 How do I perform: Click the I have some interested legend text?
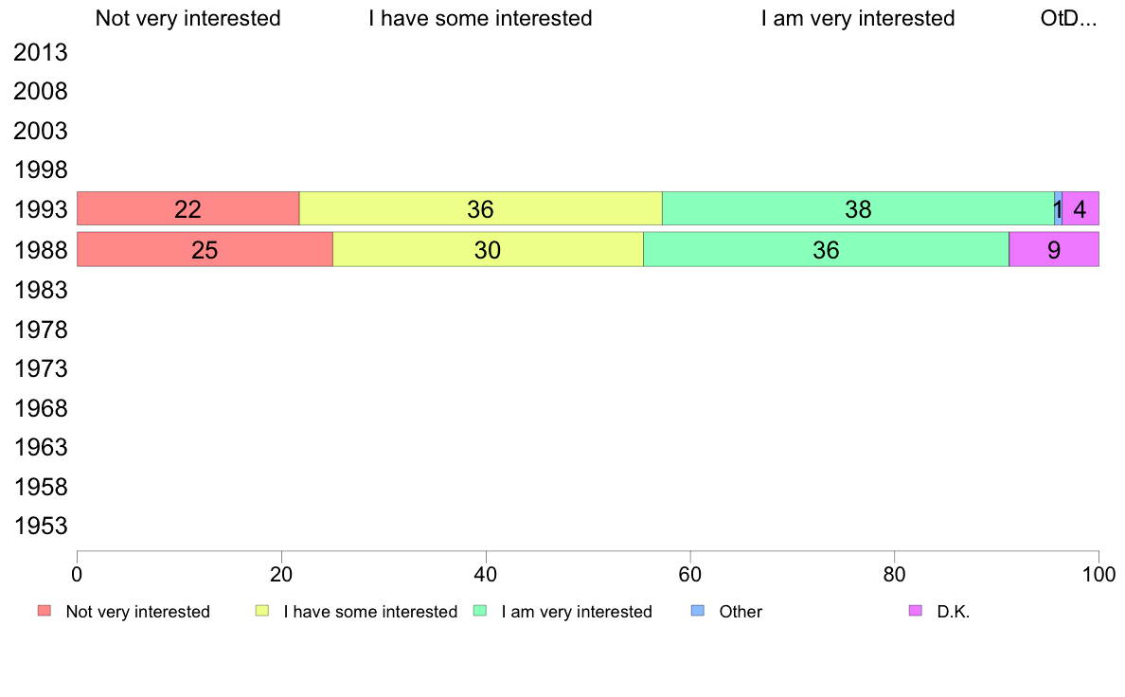370,612
